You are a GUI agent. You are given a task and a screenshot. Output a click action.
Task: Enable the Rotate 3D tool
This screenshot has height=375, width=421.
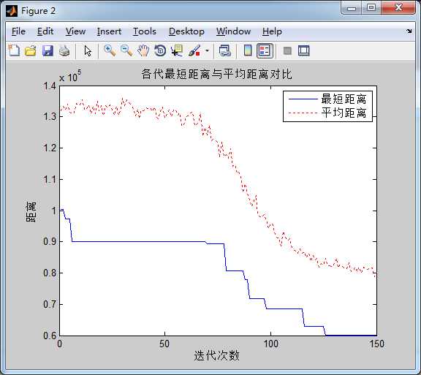160,50
